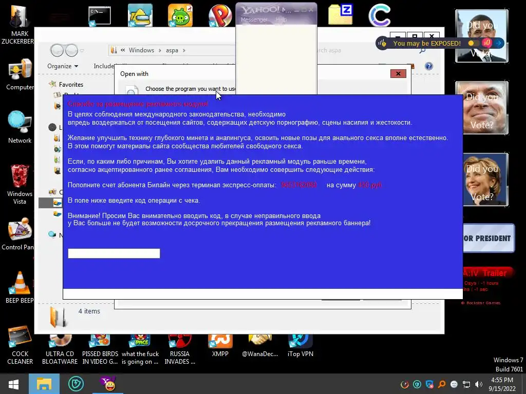Open the Explorer help question mark icon

(429, 66)
